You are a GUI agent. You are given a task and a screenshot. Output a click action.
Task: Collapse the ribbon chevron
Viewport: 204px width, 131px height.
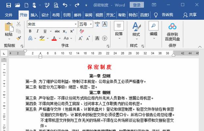pyautogui.click(x=200, y=47)
